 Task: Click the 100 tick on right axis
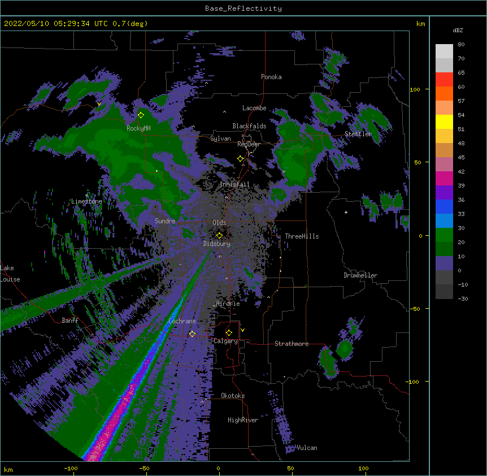coord(415,89)
